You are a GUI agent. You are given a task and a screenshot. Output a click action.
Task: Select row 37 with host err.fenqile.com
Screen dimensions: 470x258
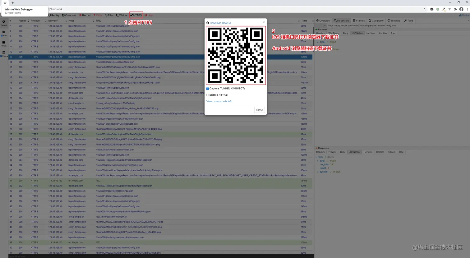click(160, 181)
